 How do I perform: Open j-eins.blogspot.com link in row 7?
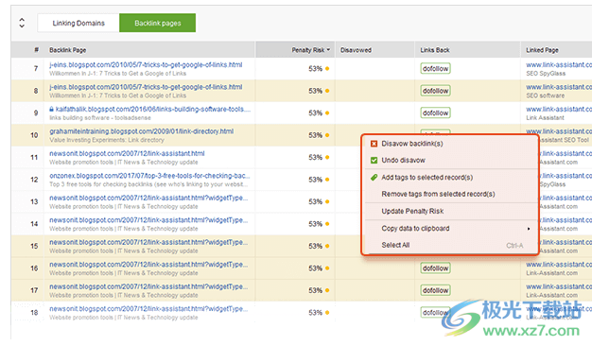[146, 65]
